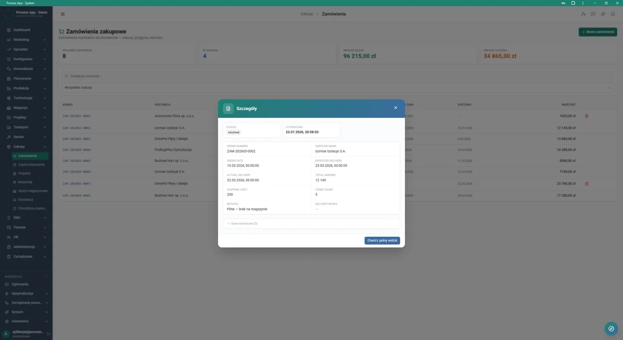Click the Projekty folder icon in main sidebar
The width and height of the screenshot is (623, 340).
tap(9, 117)
